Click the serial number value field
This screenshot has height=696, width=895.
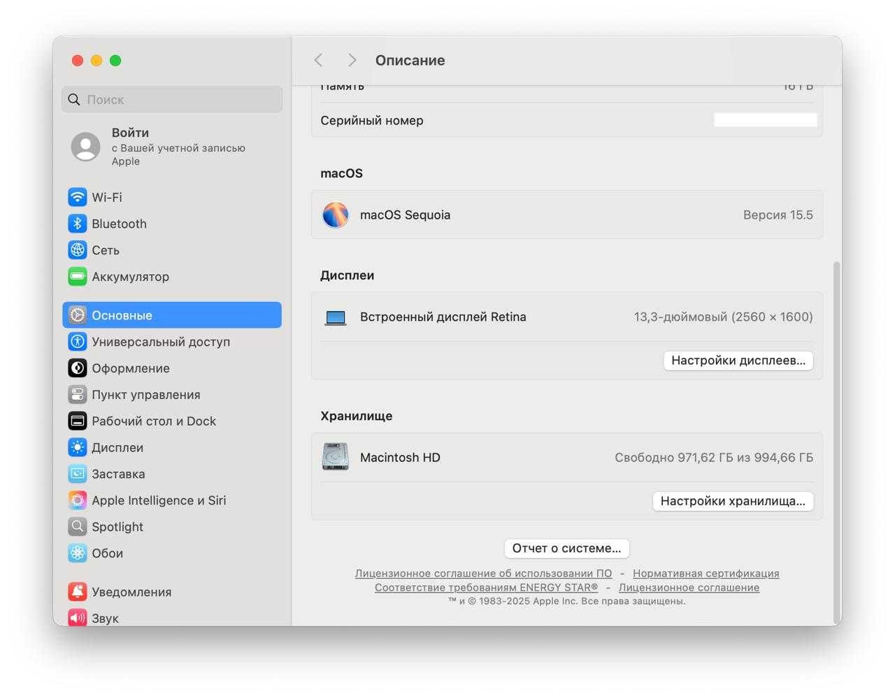point(765,120)
